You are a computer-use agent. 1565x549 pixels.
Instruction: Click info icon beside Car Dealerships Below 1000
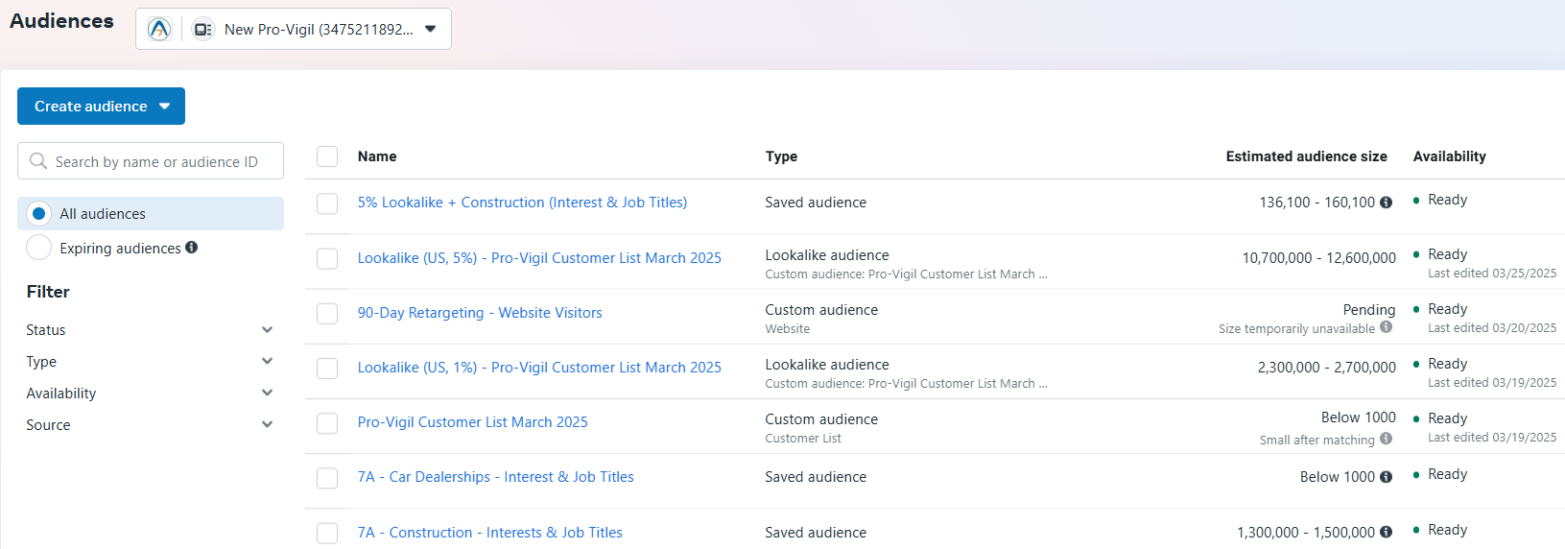pos(1386,477)
